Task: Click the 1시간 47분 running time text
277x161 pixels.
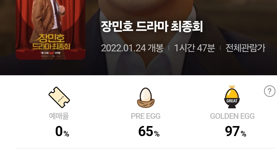Action: (x=195, y=48)
